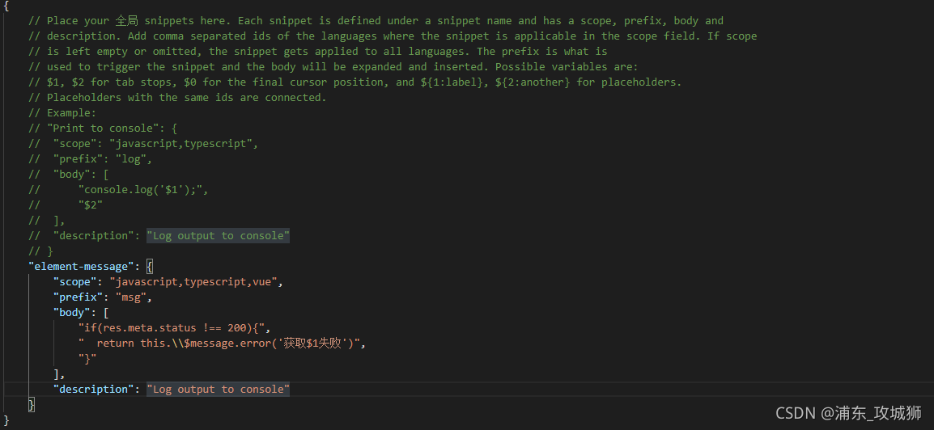Click the "$1, $2 for tab stops" comment line
Viewport: 934px width, 430px height.
point(354,82)
